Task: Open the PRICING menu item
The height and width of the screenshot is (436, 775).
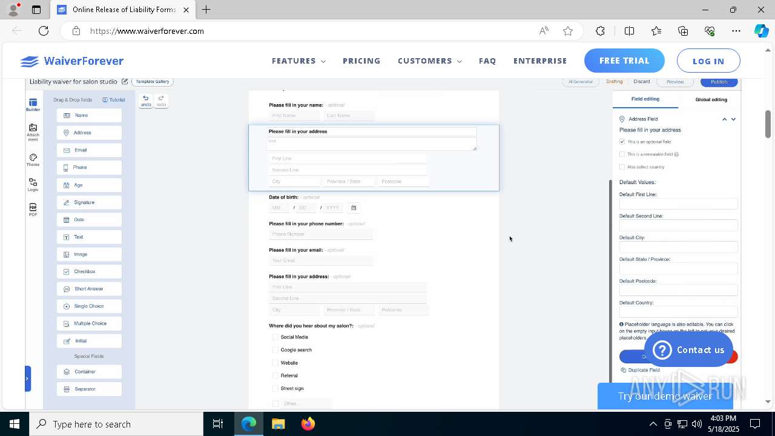Action: [361, 61]
